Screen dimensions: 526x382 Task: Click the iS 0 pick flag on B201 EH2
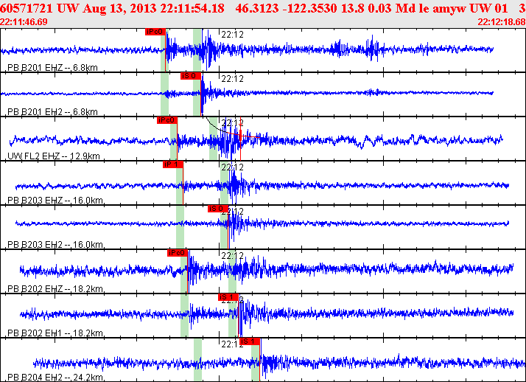coord(191,76)
